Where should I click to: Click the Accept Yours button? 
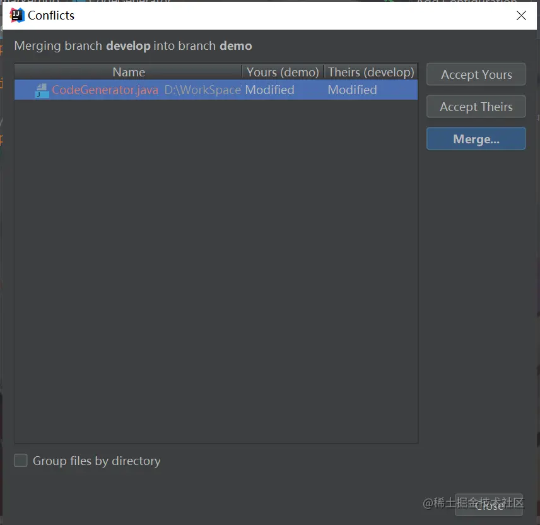[x=476, y=74]
